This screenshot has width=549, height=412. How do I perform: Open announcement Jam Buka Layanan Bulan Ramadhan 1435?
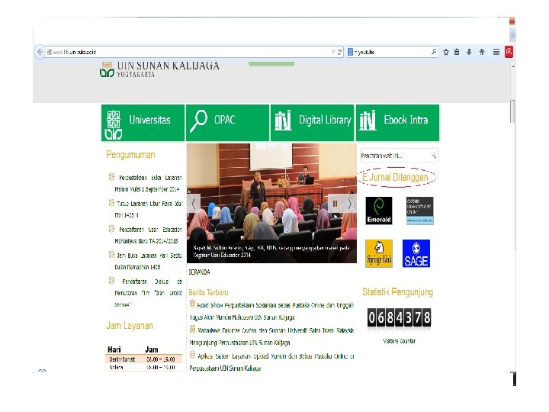pyautogui.click(x=147, y=261)
